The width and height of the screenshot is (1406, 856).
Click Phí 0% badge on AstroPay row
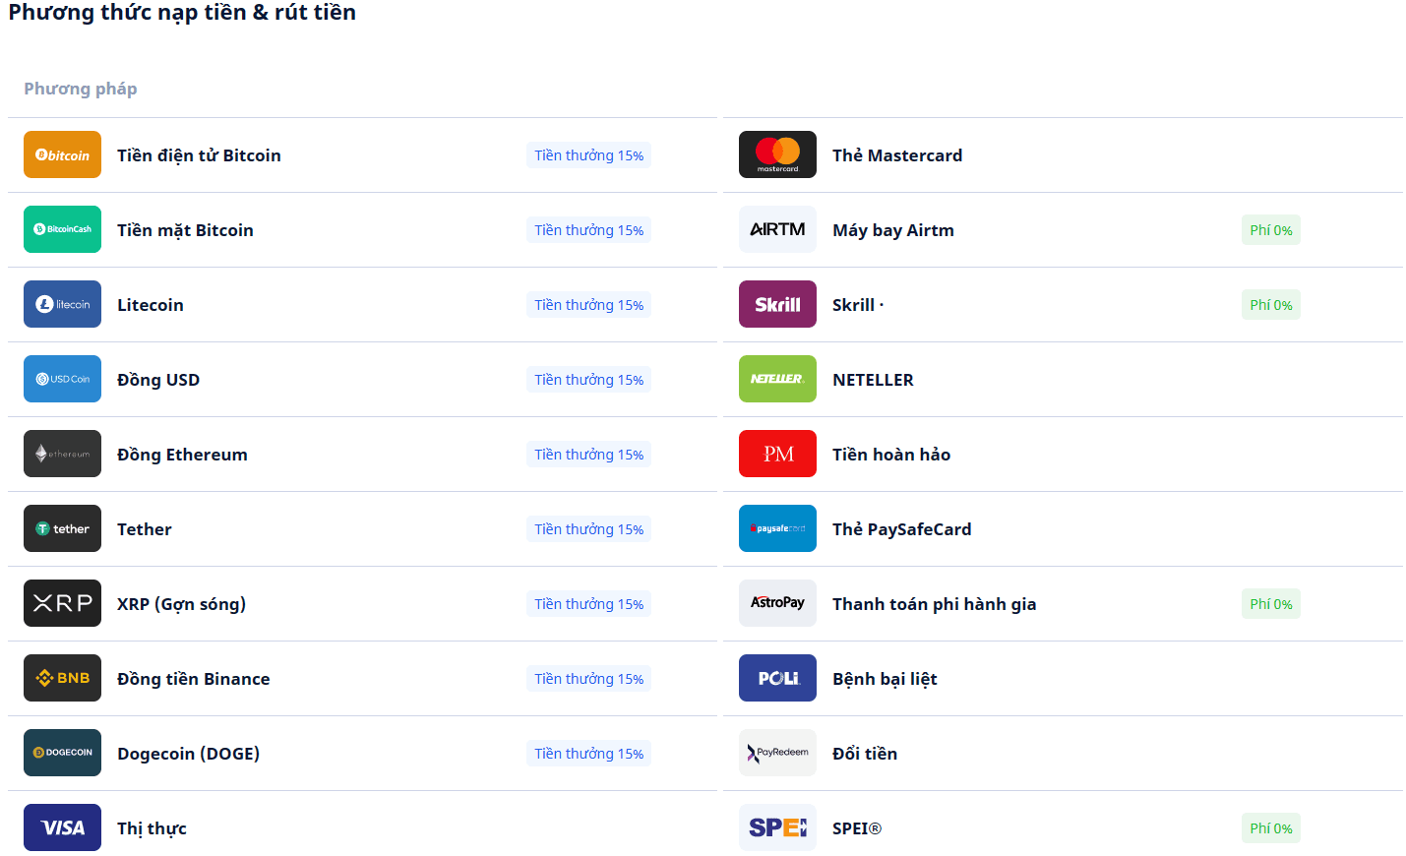[1271, 604]
